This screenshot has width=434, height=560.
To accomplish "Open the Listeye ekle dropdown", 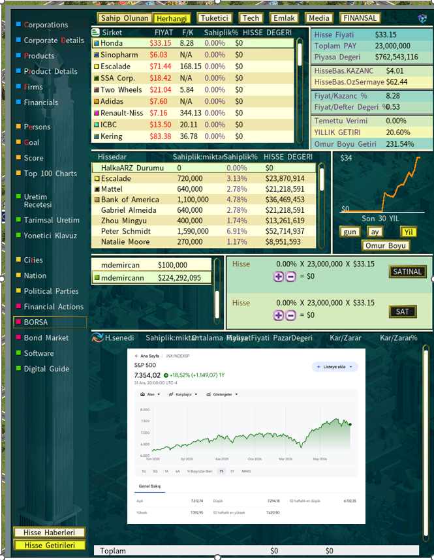I will tap(335, 367).
